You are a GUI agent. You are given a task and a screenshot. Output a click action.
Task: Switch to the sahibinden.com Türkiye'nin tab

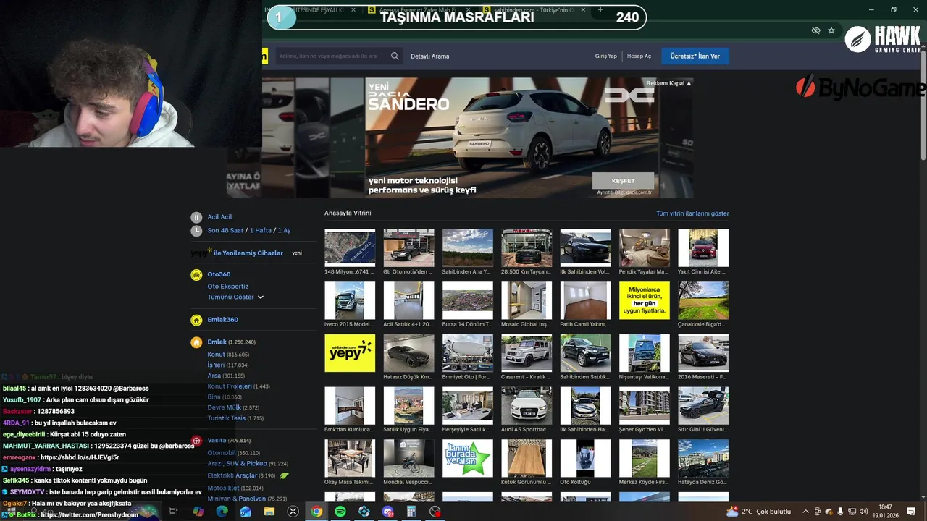pos(534,10)
